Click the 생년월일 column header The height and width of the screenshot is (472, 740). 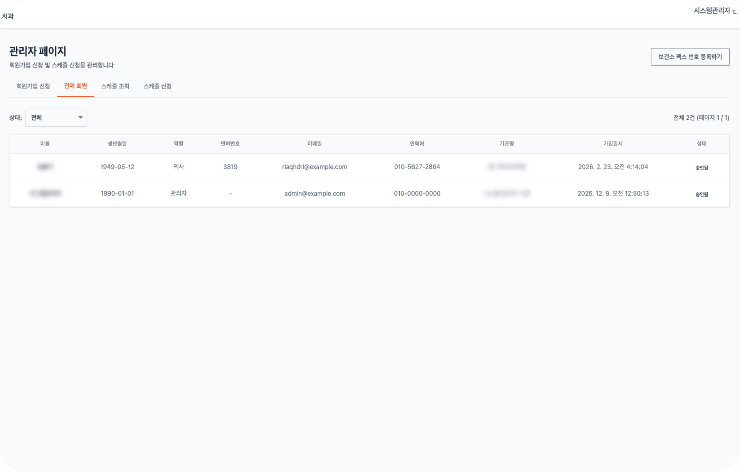117,144
